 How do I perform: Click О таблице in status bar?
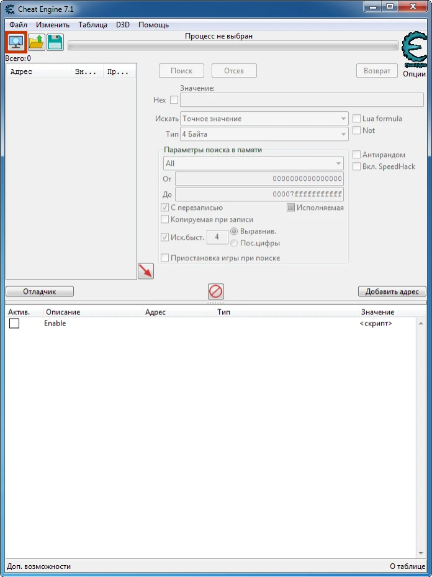tap(408, 566)
